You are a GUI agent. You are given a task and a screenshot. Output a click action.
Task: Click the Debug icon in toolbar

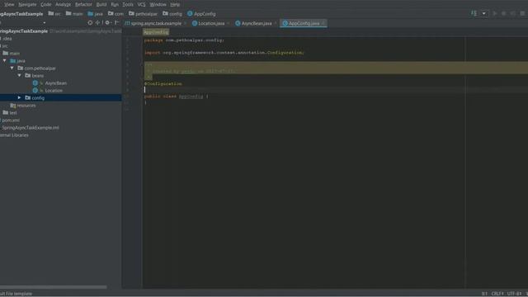(x=504, y=13)
